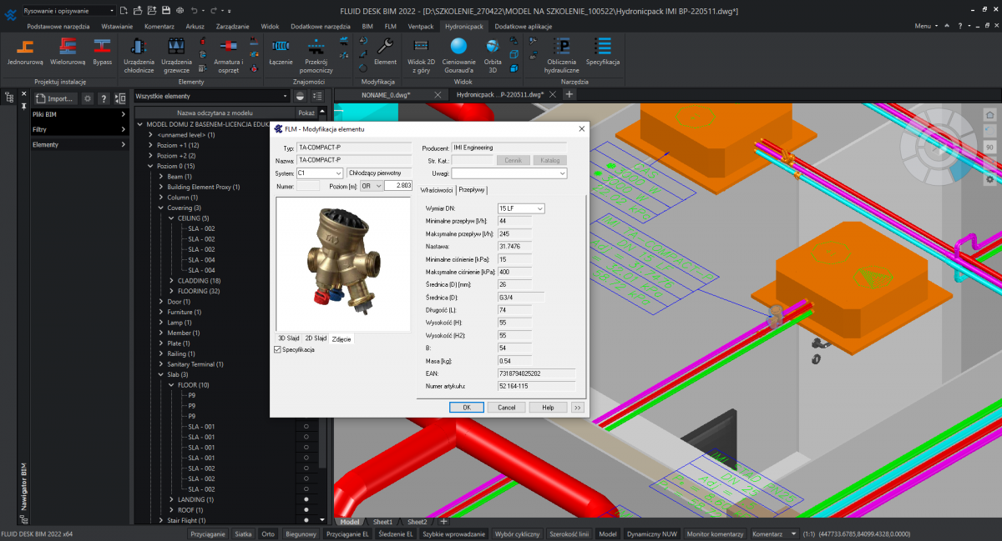Image resolution: width=1002 pixels, height=541 pixels.
Task: Toggle Orto mode in status bar
Action: click(267, 533)
